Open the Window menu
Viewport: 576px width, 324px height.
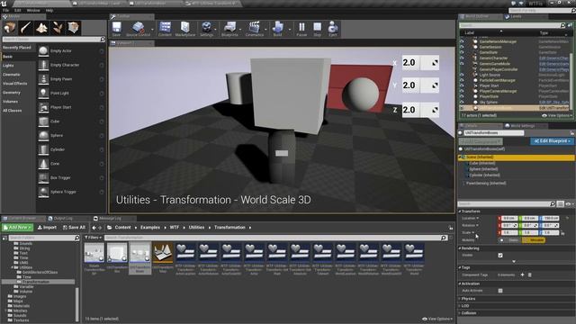(x=33, y=10)
